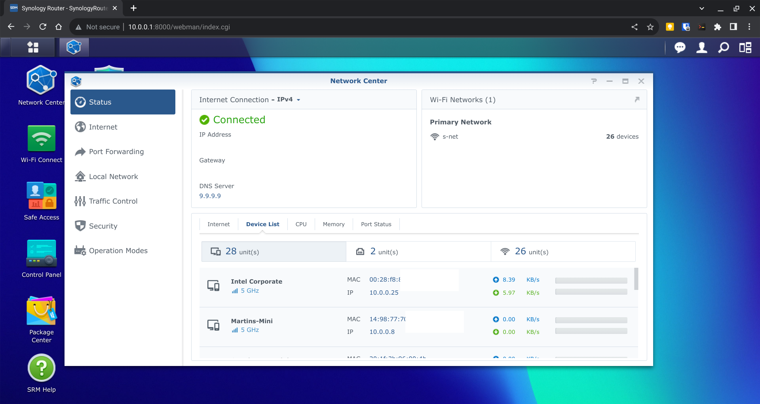The image size is (760, 404).
Task: Open the notifications speech bubble icon
Action: point(680,48)
